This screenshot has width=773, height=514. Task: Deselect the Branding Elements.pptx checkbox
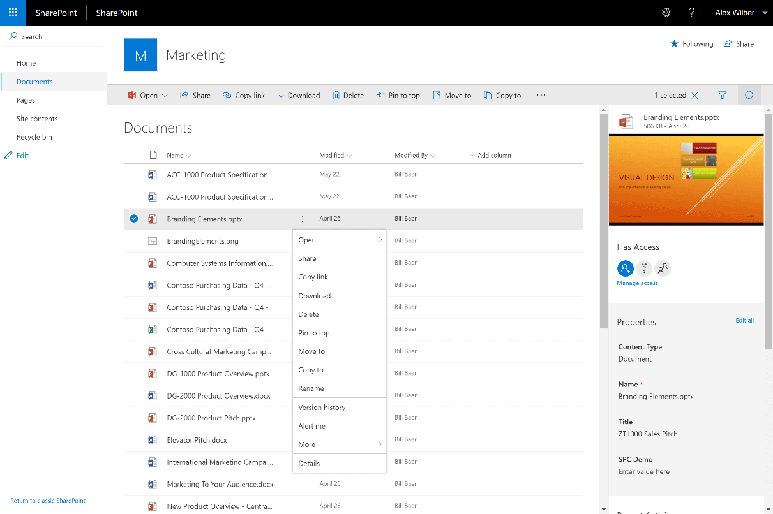pos(133,218)
